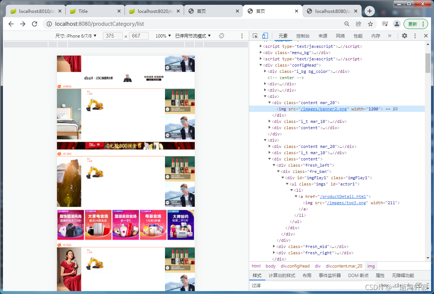Click the 大家电会场 promo tile

pyautogui.click(x=98, y=225)
